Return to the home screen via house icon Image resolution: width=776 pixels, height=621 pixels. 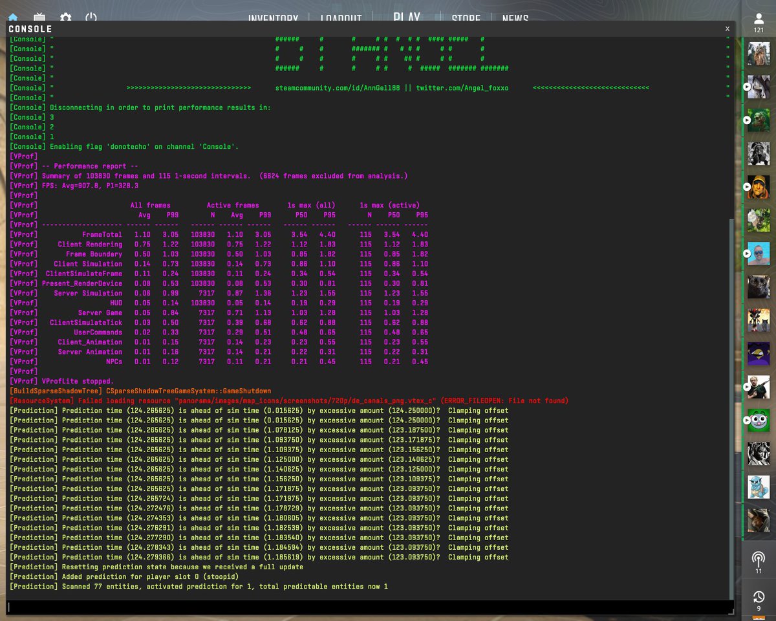[13, 18]
